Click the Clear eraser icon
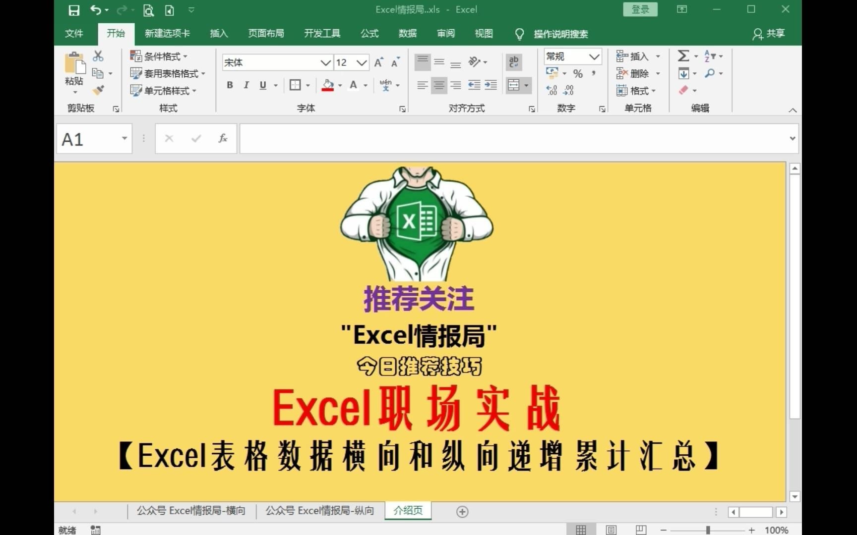This screenshot has width=857, height=535. (683, 90)
